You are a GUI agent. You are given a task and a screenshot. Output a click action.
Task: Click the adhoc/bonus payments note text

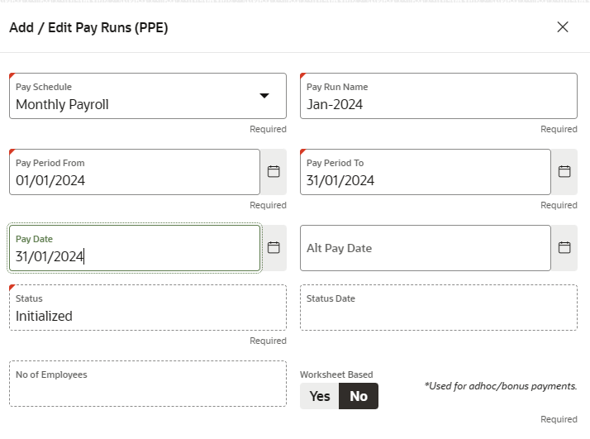point(500,386)
